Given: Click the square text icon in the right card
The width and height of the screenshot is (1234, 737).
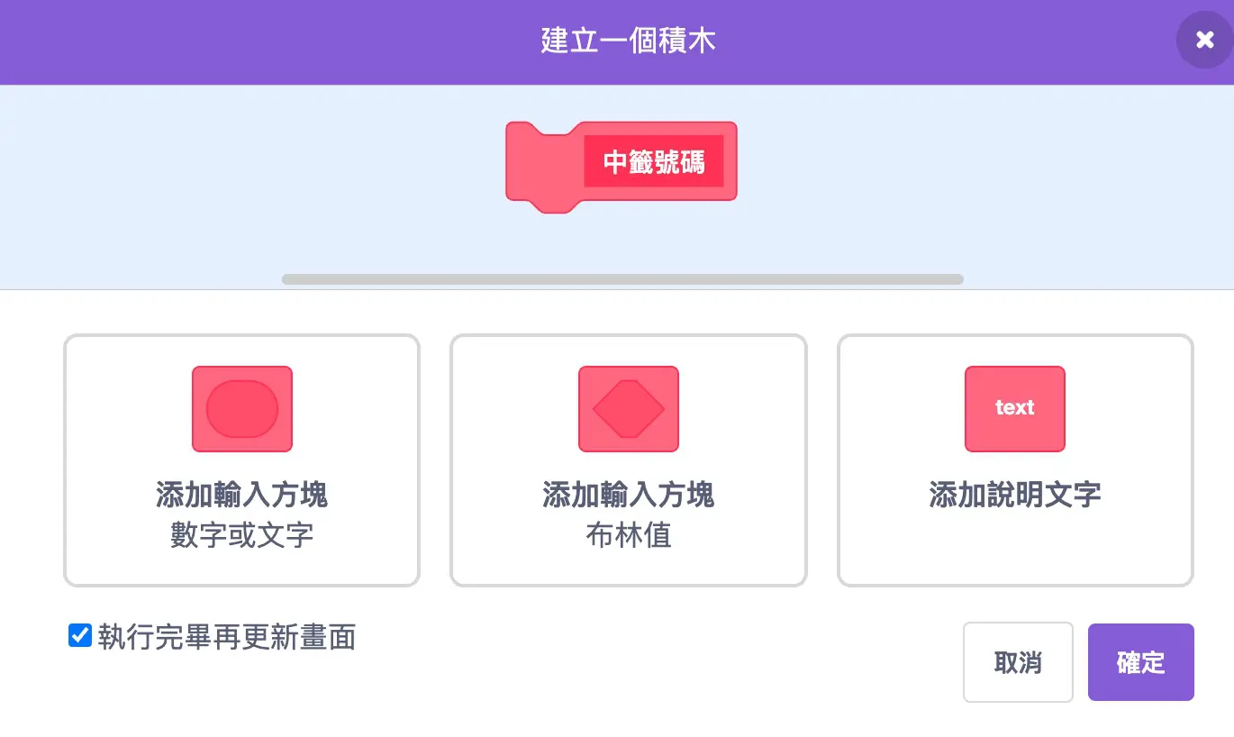Looking at the screenshot, I should pos(1014,408).
